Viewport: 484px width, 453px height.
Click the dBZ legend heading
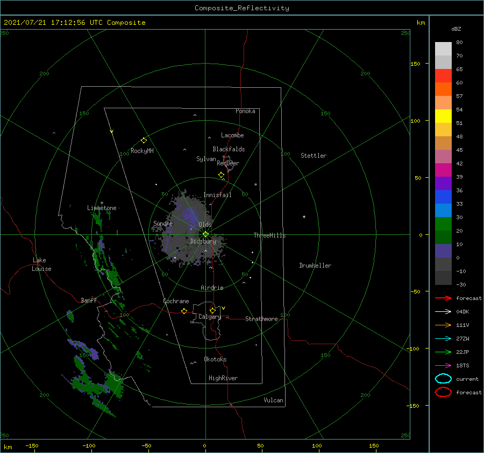pos(456,29)
